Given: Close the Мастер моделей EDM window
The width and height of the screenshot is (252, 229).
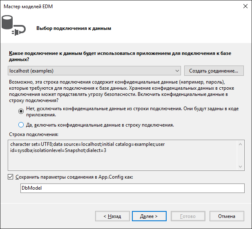Looking at the screenshot, I should click(245, 7).
